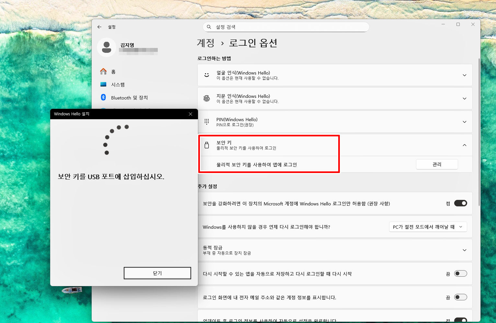This screenshot has height=323, width=496.
Task: Click 계정 breadcrumb link
Action: coord(206,43)
